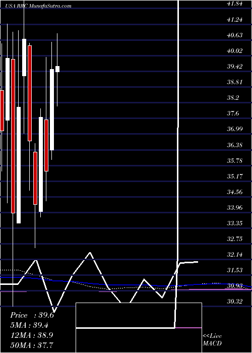Click the Price : 39.6 readout
Image resolution: width=252 pixels, height=353 pixels.
pyautogui.click(x=32, y=315)
